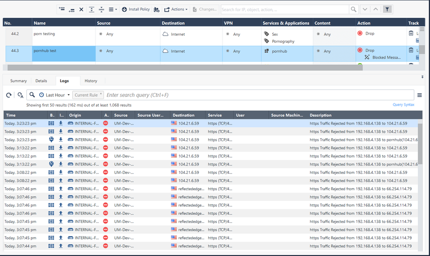
Task: Open the Actions dropdown menu
Action: (176, 9)
